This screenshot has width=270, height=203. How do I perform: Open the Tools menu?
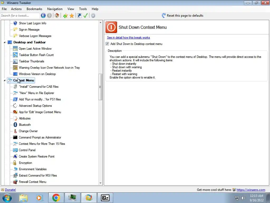83,9
